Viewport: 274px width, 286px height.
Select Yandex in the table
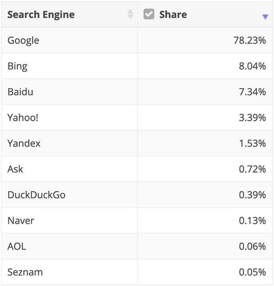[x=24, y=143]
